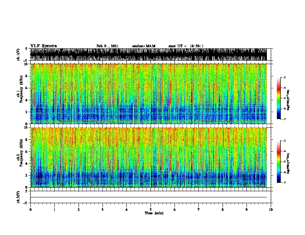
Task: Click the time axis tick label 7
Action: pos(199,210)
